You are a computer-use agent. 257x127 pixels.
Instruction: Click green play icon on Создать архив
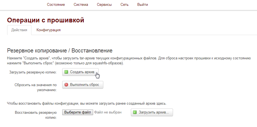point(66,72)
